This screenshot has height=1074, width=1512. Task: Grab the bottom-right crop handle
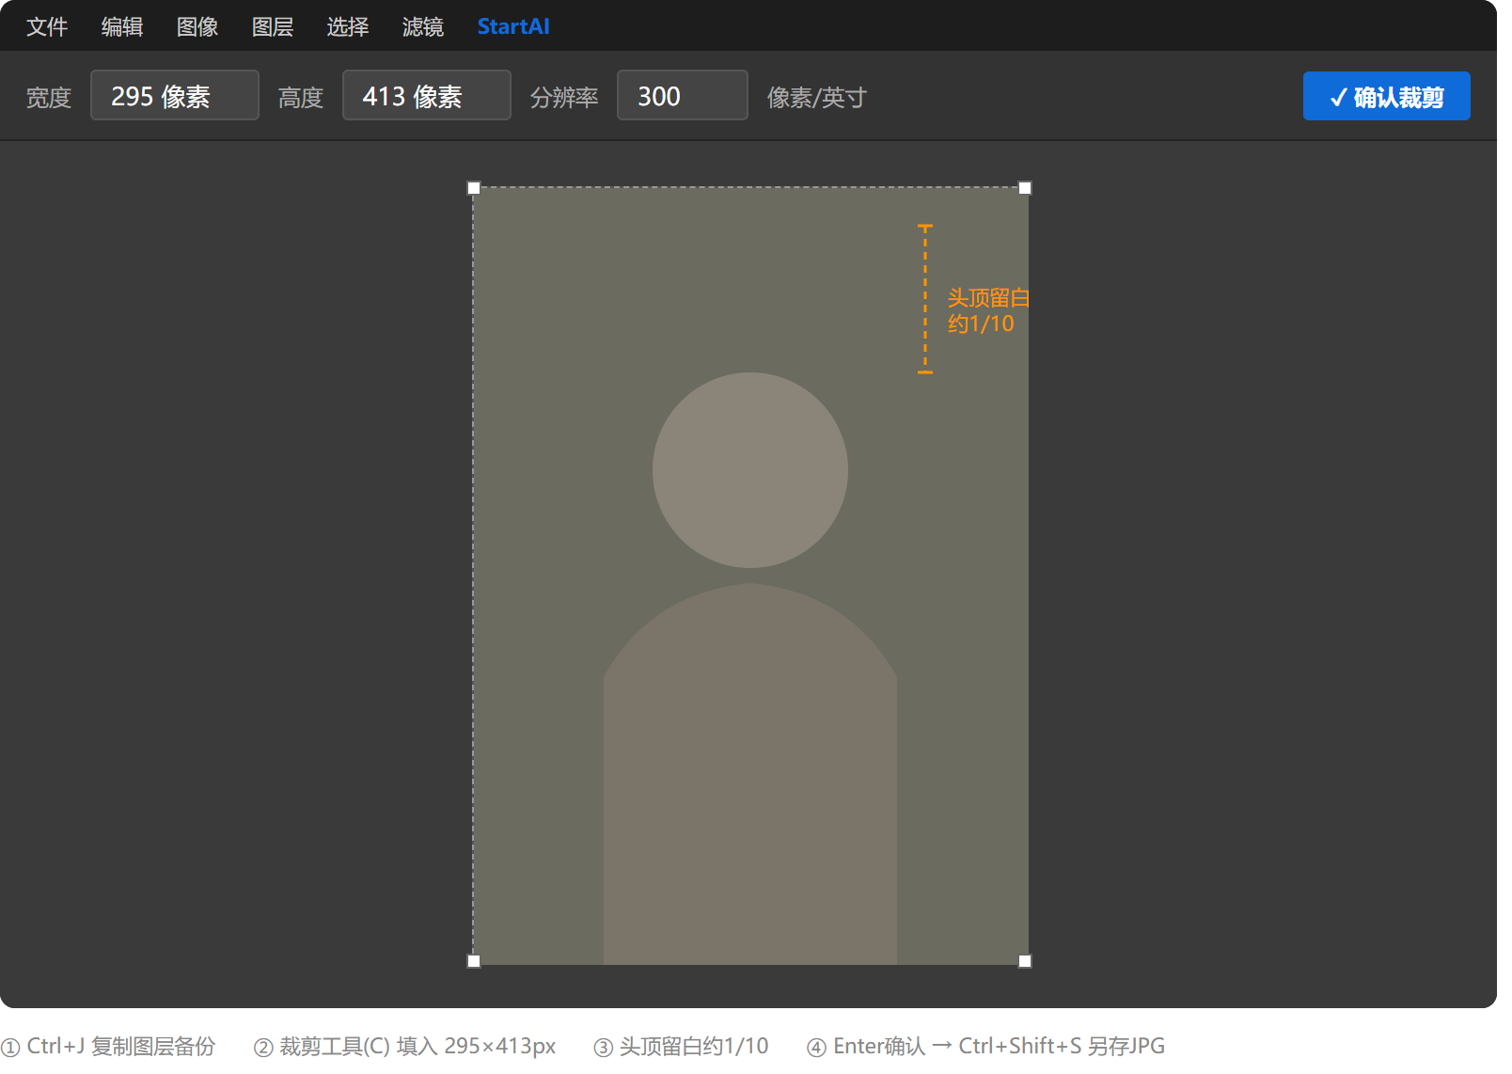[x=1025, y=961]
